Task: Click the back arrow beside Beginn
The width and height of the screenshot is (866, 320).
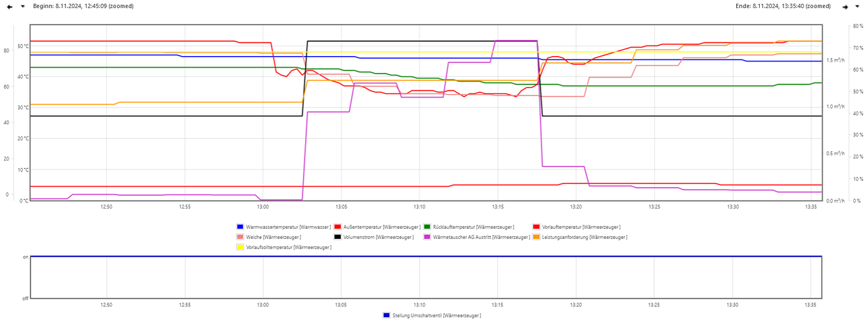Action: click(x=9, y=6)
